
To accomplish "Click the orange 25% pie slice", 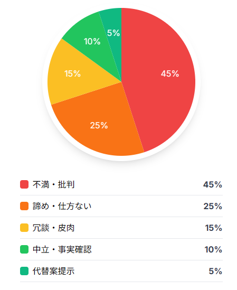I will (99, 124).
